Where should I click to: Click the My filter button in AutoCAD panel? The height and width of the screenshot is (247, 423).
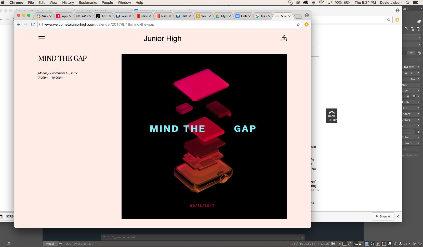coord(411,53)
